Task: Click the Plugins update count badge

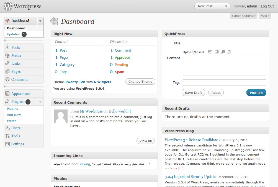Action: [28, 101]
